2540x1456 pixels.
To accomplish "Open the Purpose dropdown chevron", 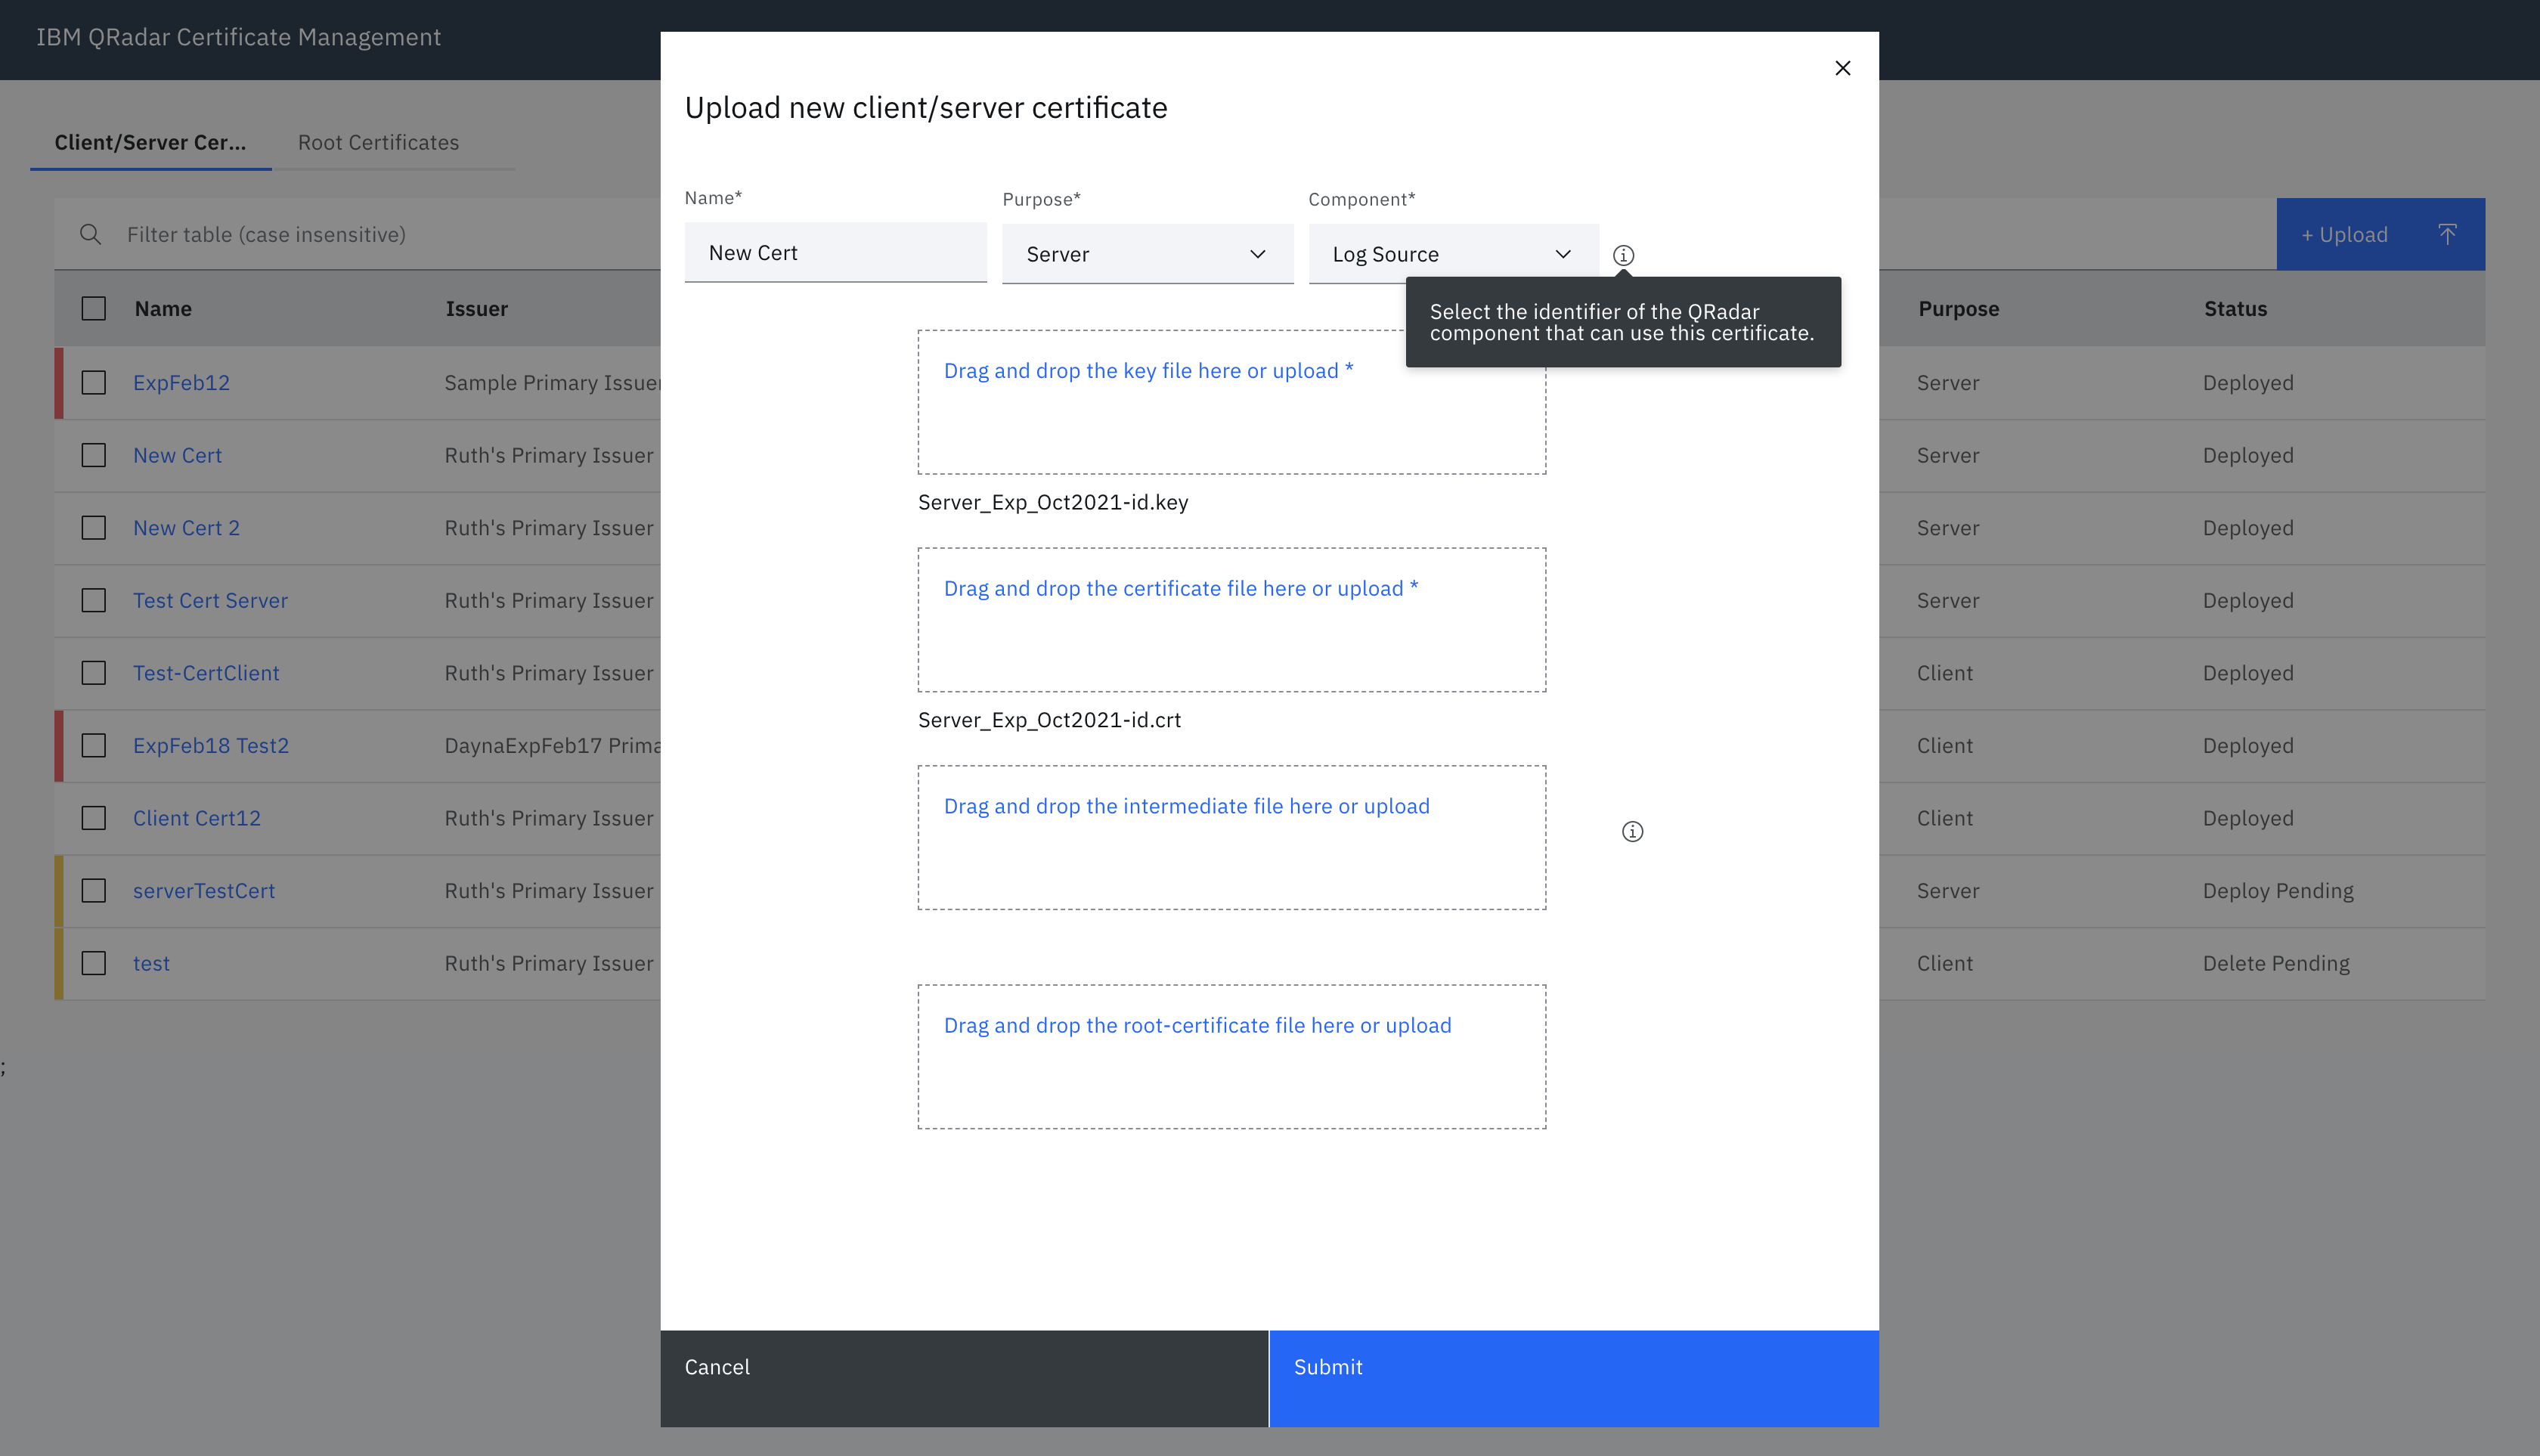I will click(x=1257, y=255).
